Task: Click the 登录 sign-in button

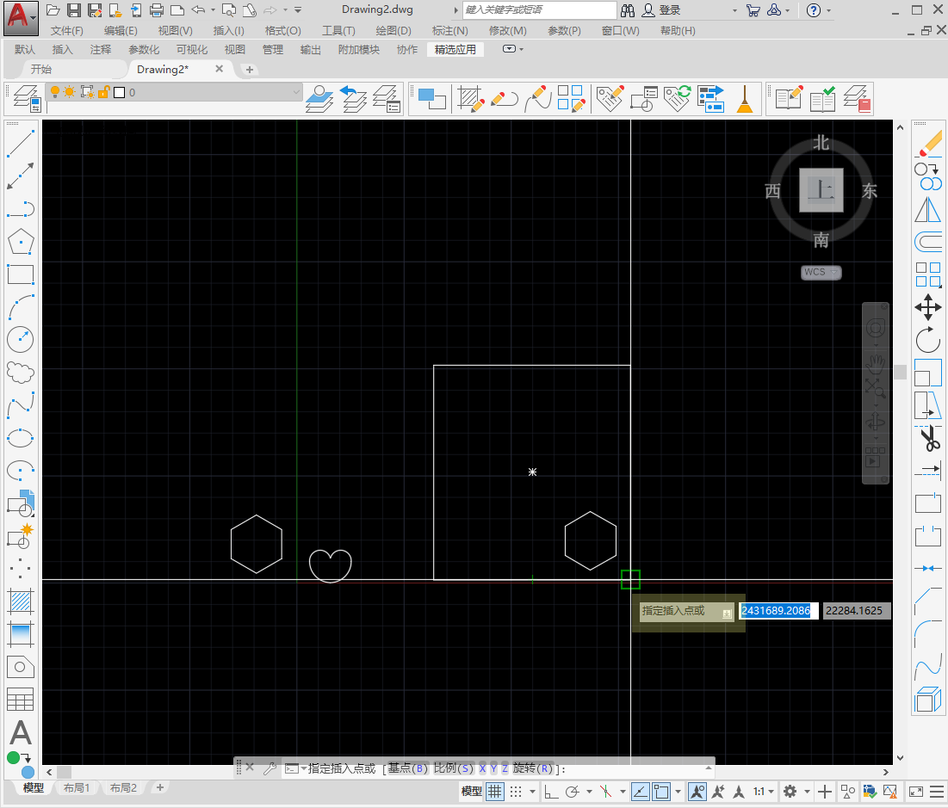Action: coord(669,10)
